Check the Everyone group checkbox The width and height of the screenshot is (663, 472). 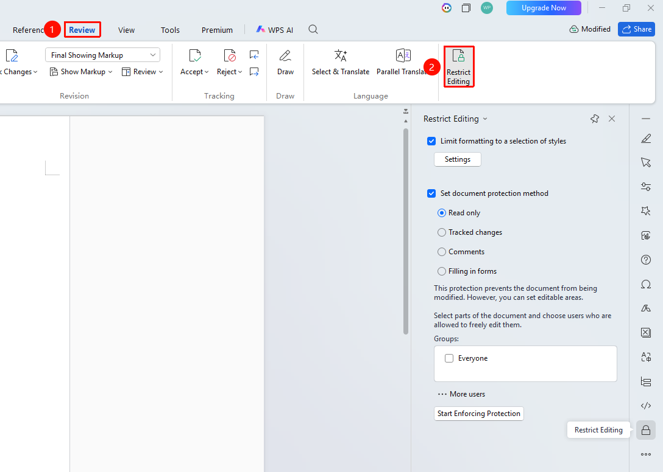[x=449, y=358]
